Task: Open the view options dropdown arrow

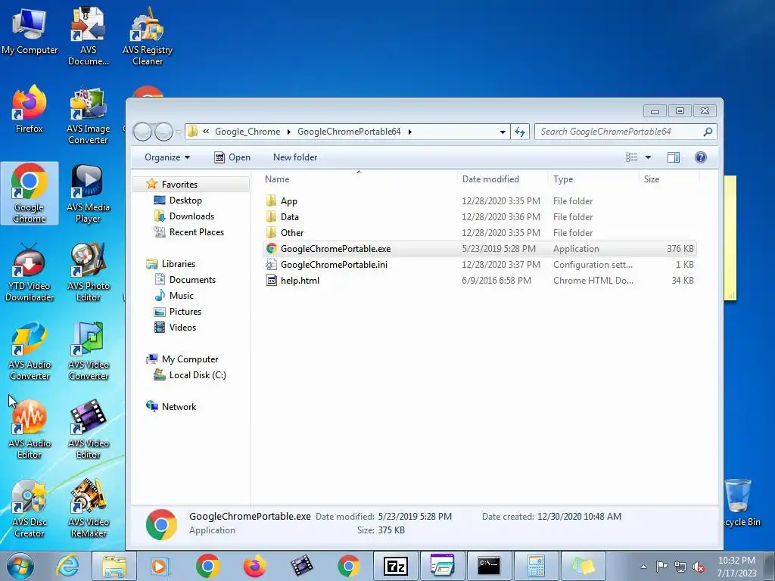Action: [648, 157]
